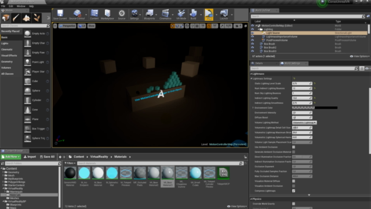Toggle visibility of Box Brush actor
371x209 pixels.
[252, 44]
